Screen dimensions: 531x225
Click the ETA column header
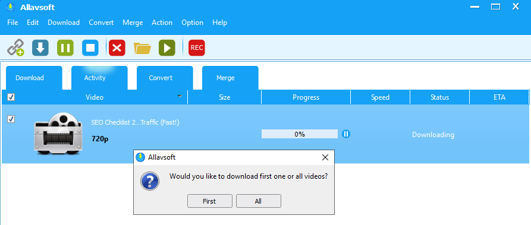(x=499, y=97)
